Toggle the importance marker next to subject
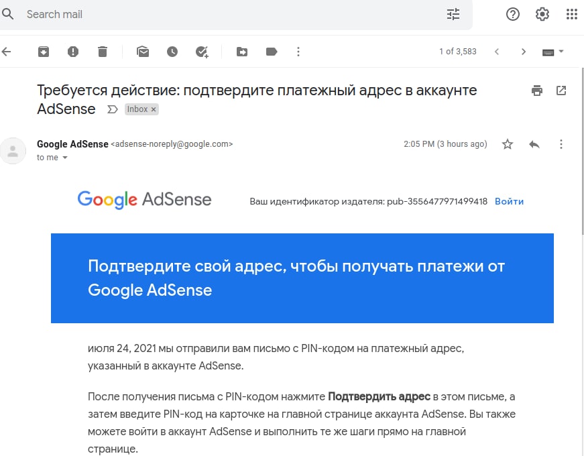584x456 pixels. (112, 109)
